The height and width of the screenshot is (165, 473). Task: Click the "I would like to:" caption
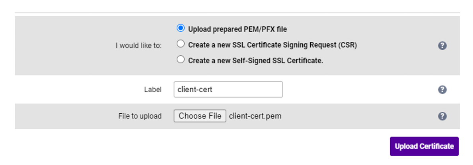pos(138,45)
